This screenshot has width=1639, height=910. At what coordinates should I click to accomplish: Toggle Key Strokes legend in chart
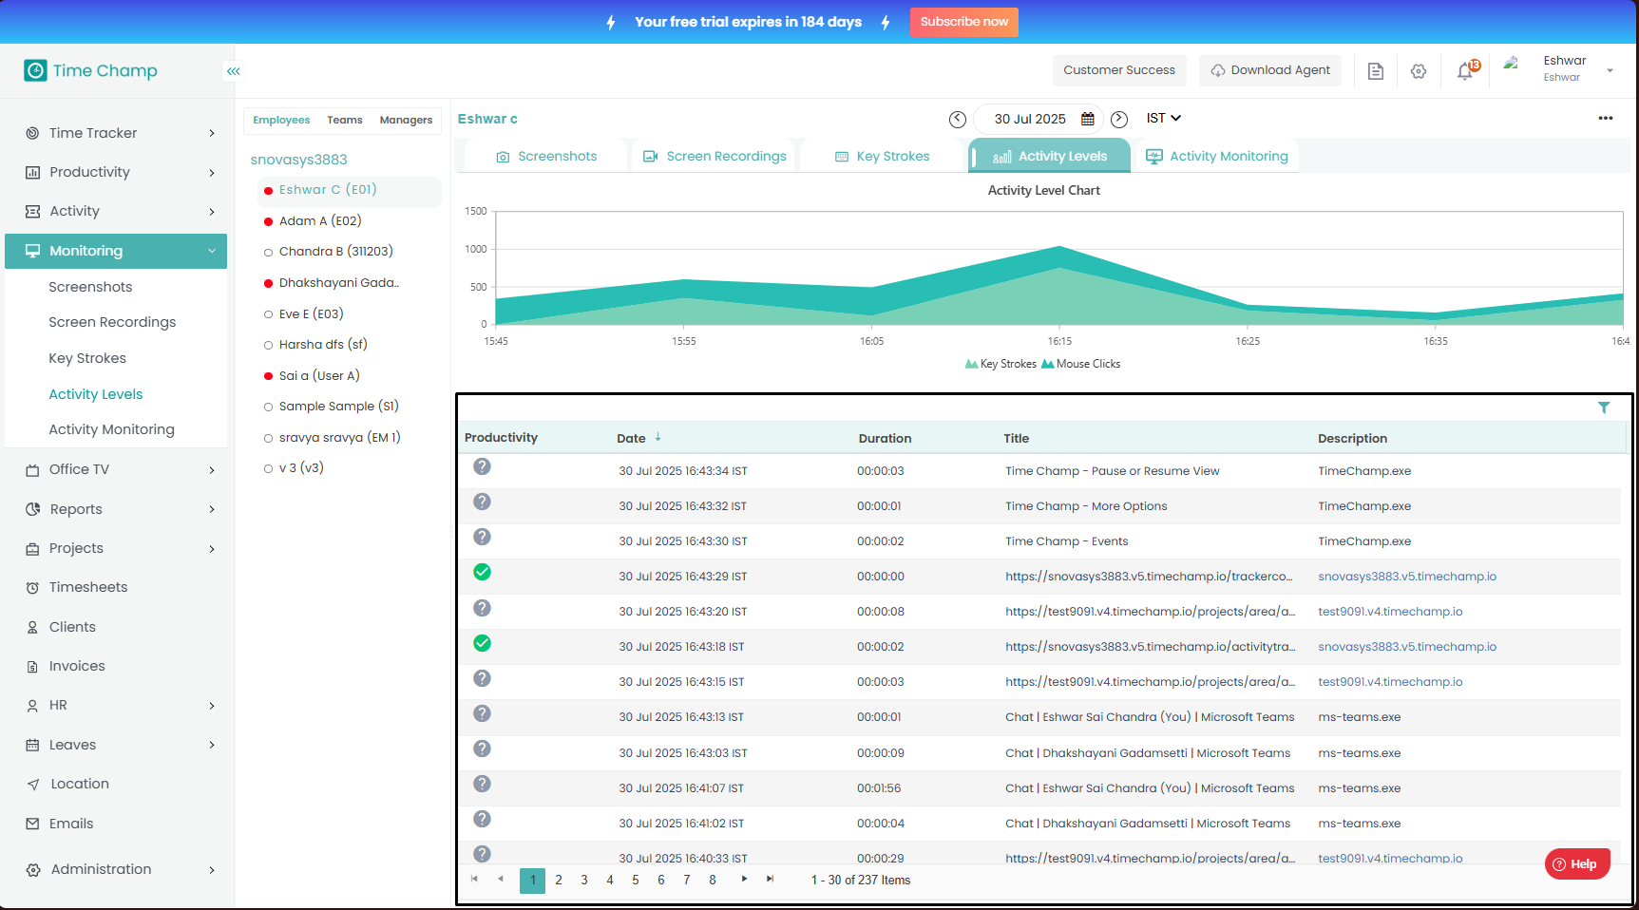(x=1001, y=364)
